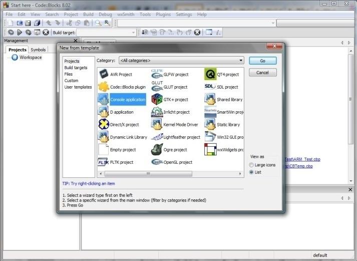Click the template list horizontal scrollbar thumb
This screenshot has height=261, width=357.
148,174
